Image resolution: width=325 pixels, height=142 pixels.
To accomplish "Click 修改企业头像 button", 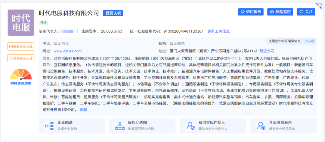I will [21, 46].
